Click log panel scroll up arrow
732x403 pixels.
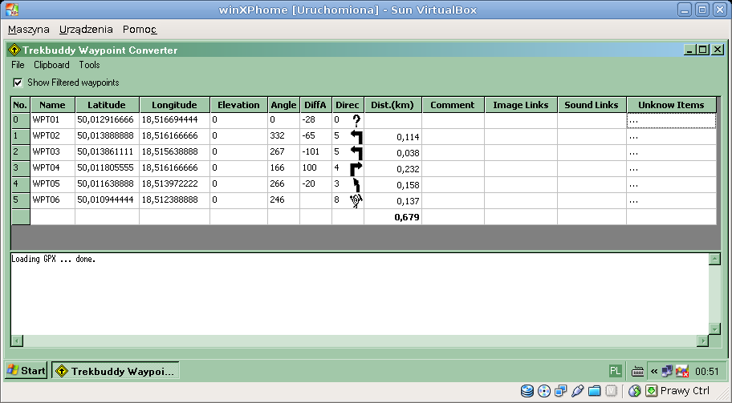pyautogui.click(x=714, y=259)
